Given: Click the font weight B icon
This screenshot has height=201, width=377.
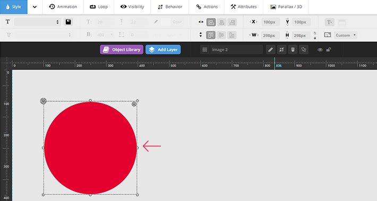Looking at the screenshot, I should tap(89, 34).
